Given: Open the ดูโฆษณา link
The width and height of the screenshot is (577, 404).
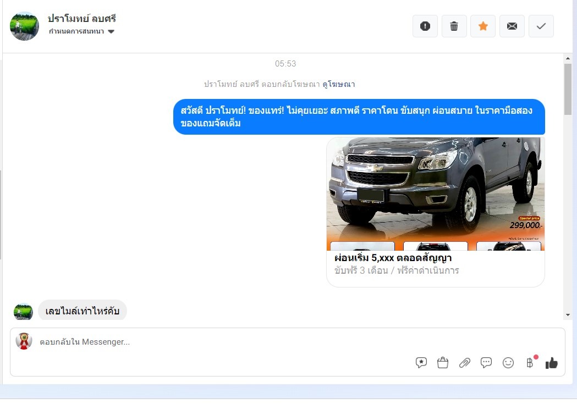Looking at the screenshot, I should coord(338,84).
